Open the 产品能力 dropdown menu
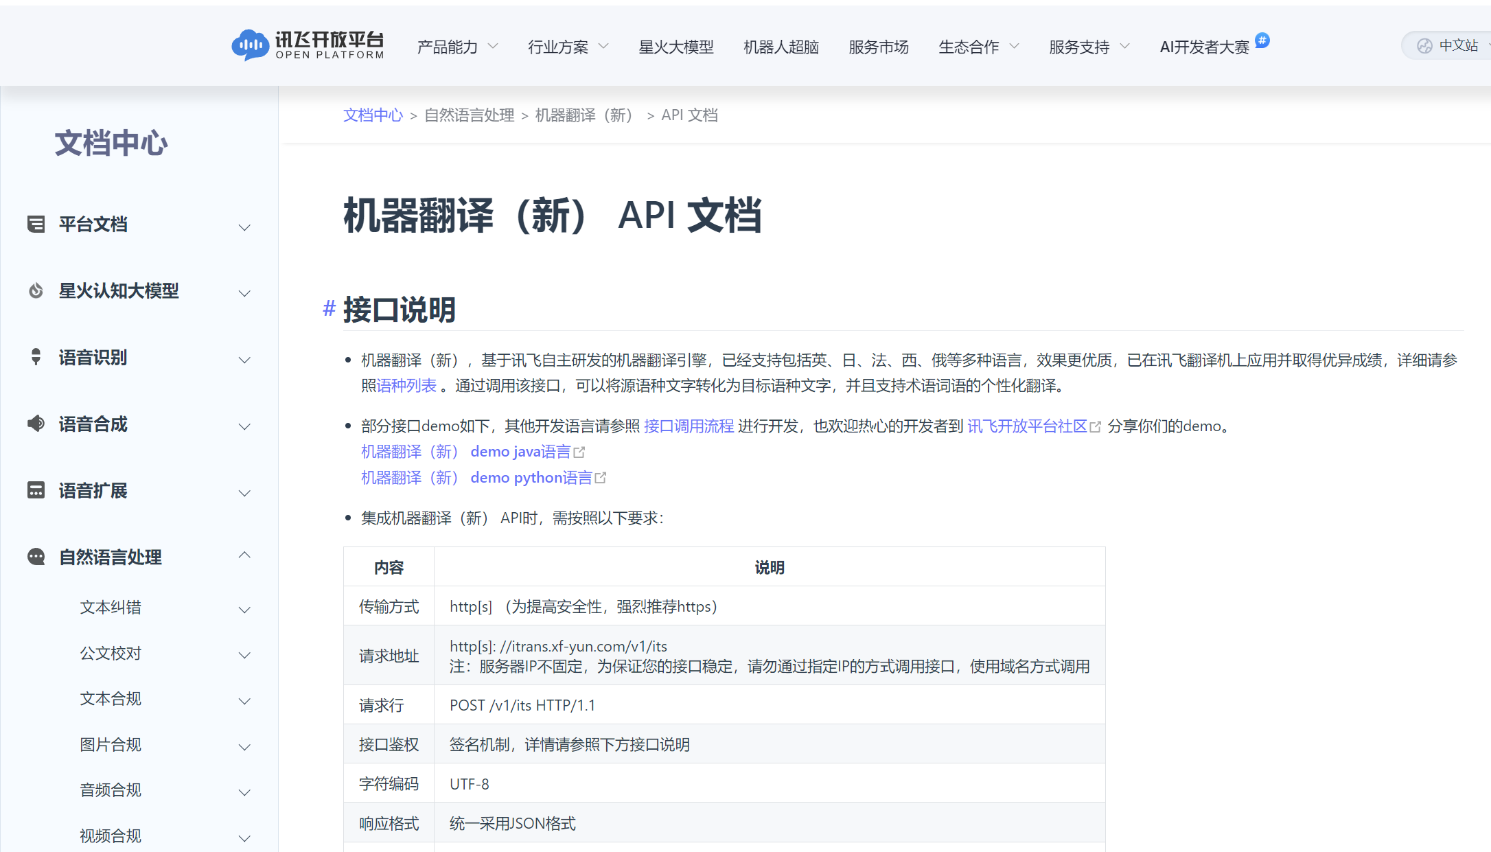The image size is (1491, 852). tap(457, 47)
